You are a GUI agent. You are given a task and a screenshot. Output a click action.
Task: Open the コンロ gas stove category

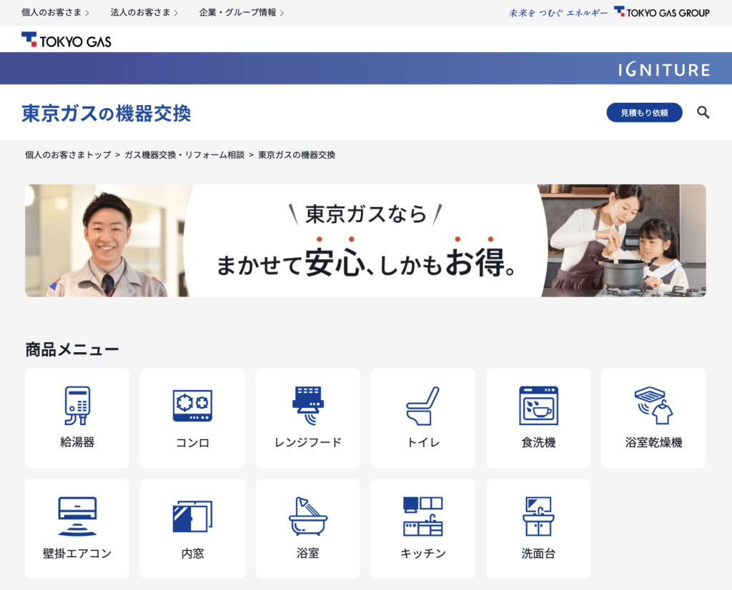coord(192,418)
